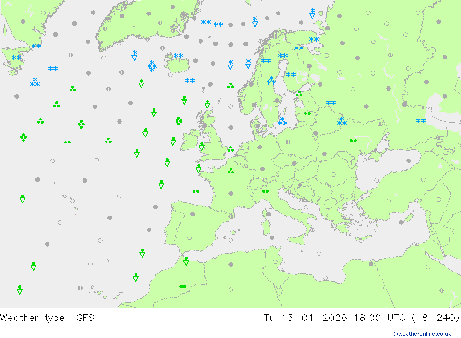Click the weatheronline.co.uk copyright link
The width and height of the screenshot is (461, 338).
tap(422, 334)
